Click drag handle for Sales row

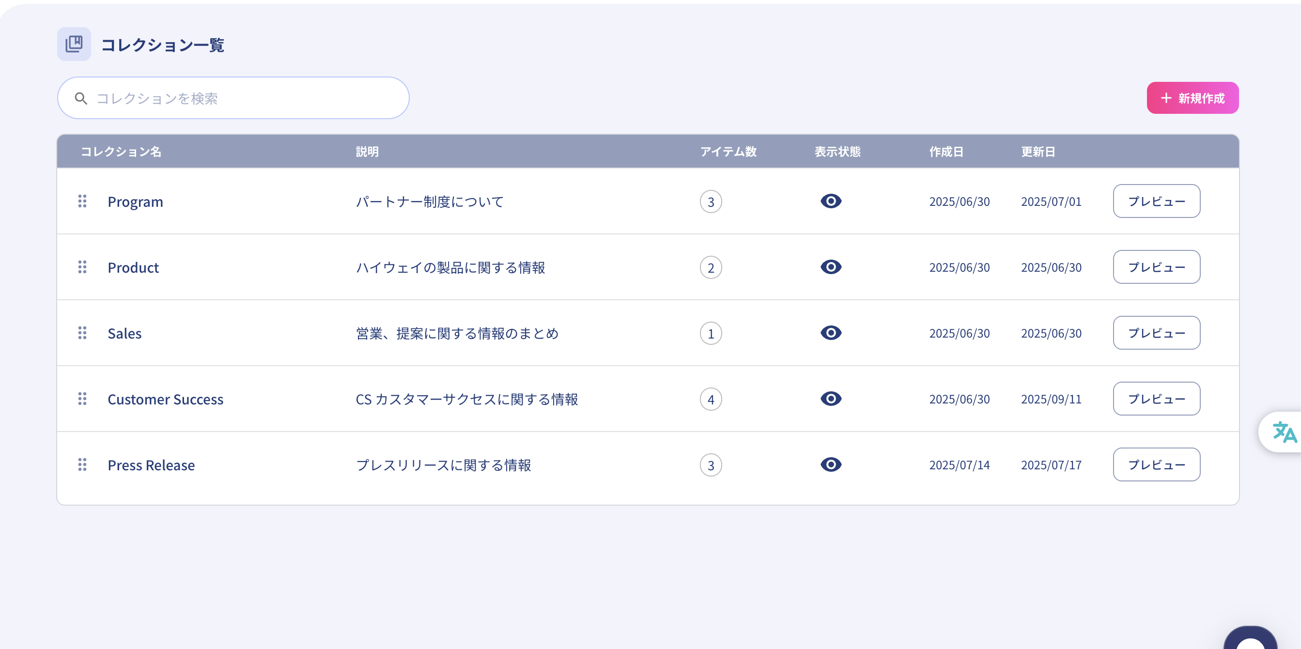(x=82, y=333)
